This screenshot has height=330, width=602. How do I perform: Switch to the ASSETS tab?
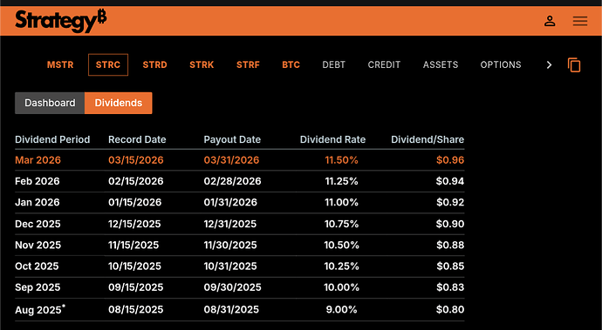pos(441,64)
